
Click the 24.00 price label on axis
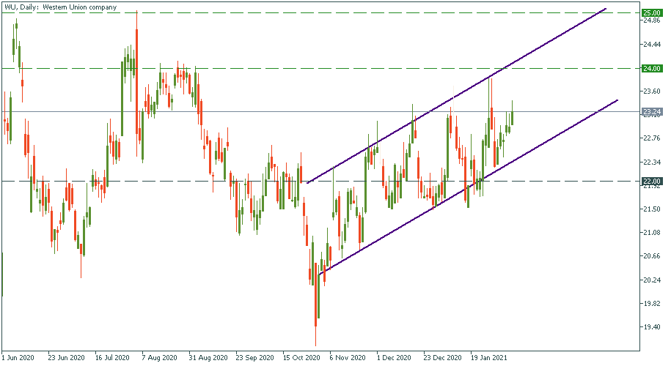tap(652, 68)
